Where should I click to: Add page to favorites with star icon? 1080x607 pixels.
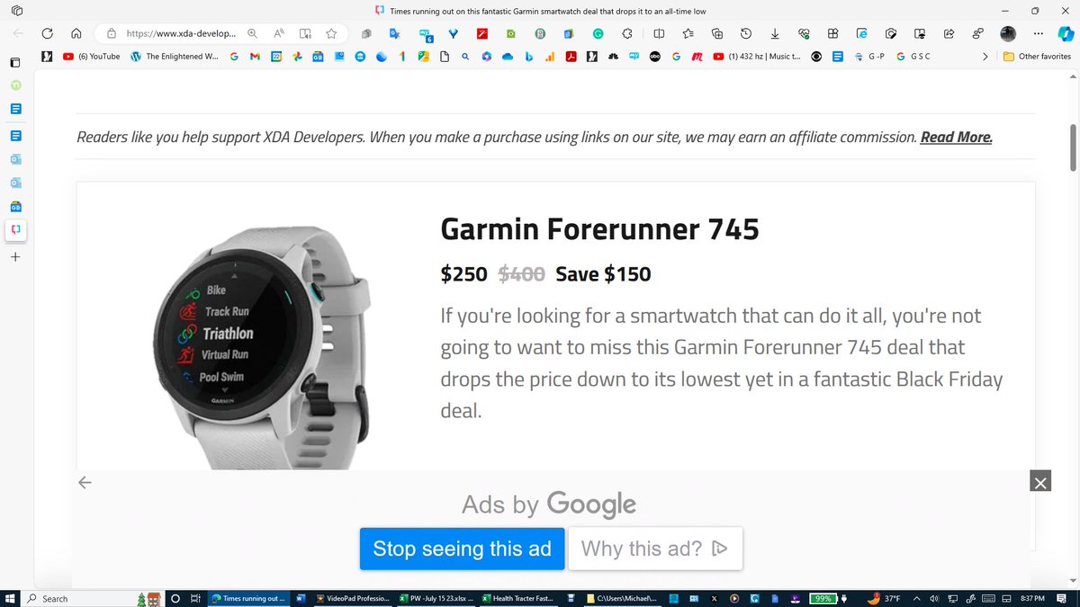click(332, 33)
